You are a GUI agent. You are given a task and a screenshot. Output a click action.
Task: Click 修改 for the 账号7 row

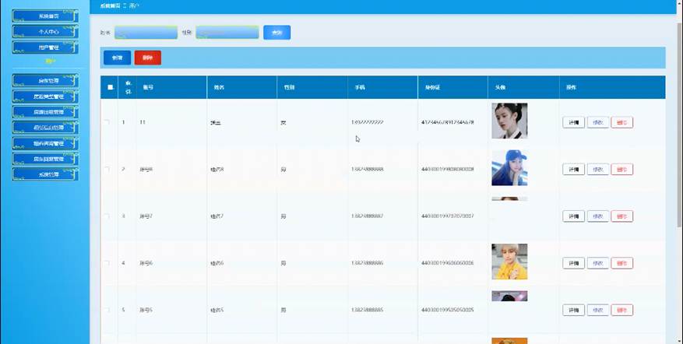598,216
